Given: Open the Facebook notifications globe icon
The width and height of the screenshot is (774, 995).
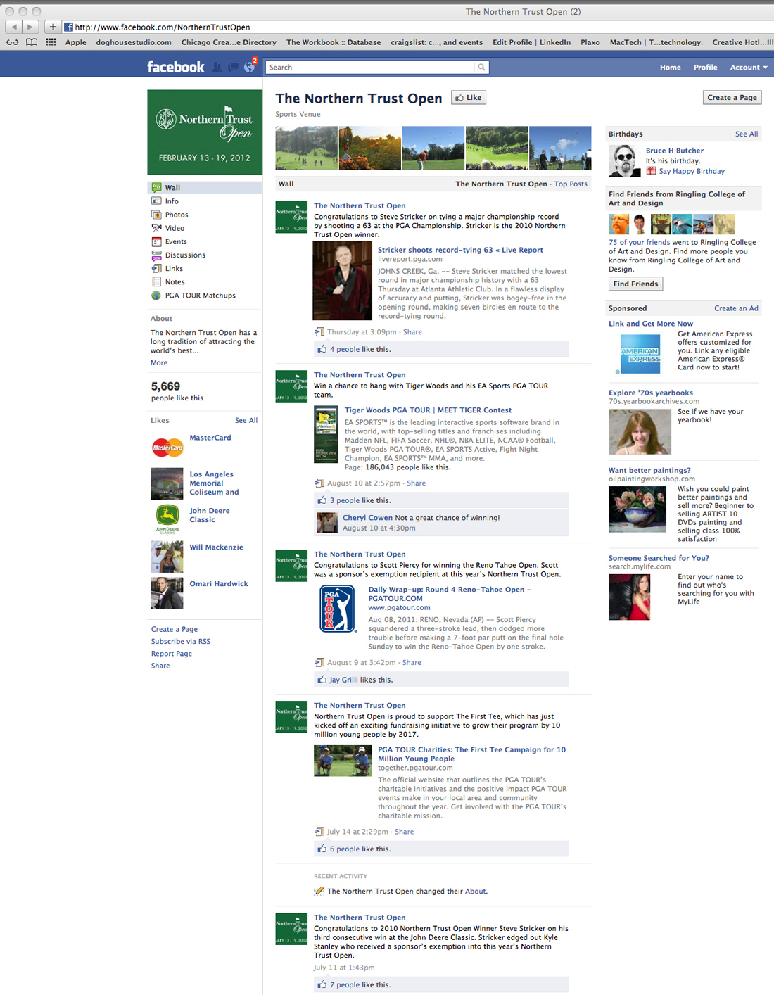Looking at the screenshot, I should coord(249,68).
